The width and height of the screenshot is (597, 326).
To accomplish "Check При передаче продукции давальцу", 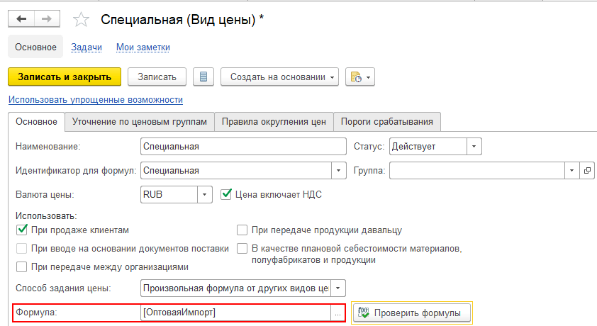I will [242, 230].
